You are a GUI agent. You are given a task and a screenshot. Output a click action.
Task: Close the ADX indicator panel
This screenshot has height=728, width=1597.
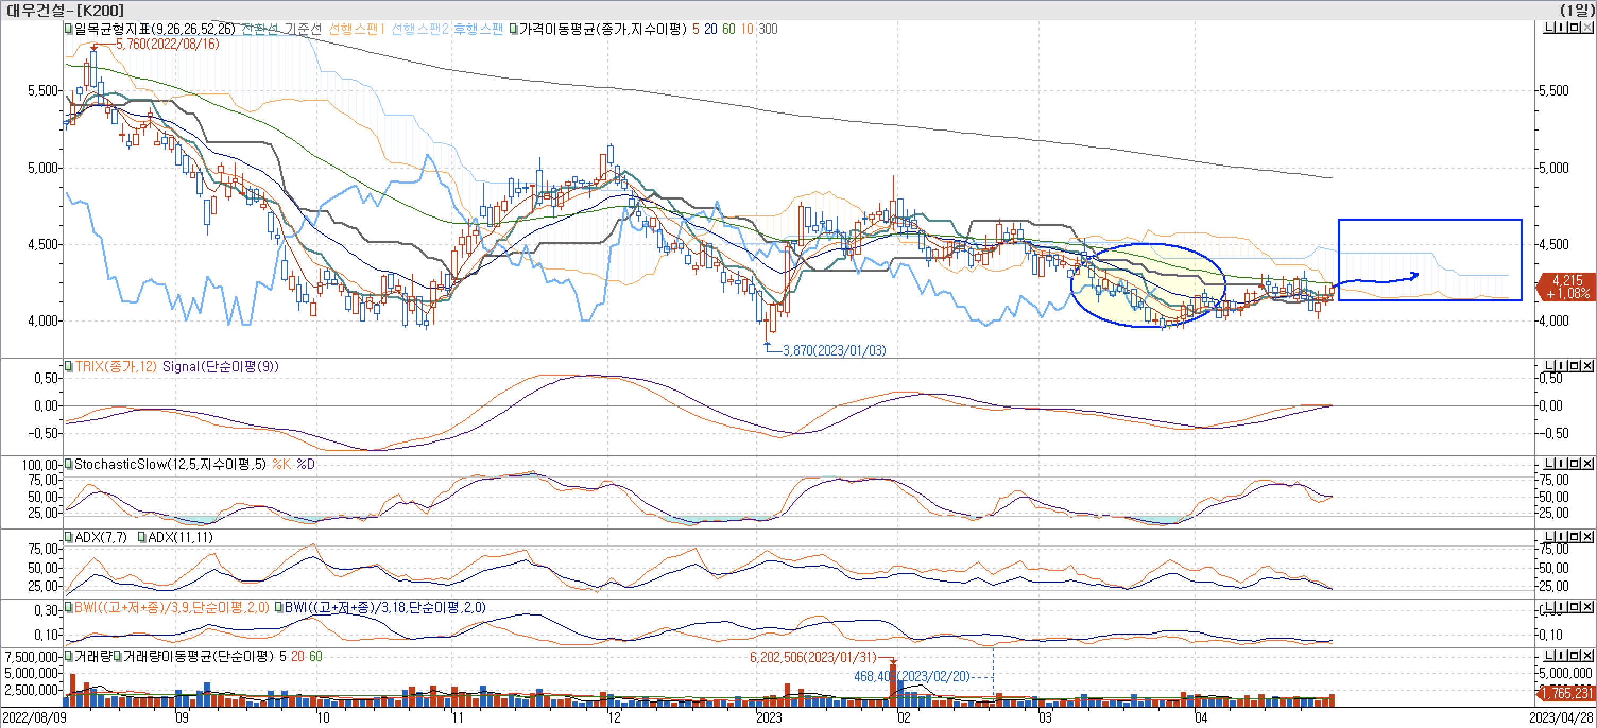click(x=1587, y=536)
